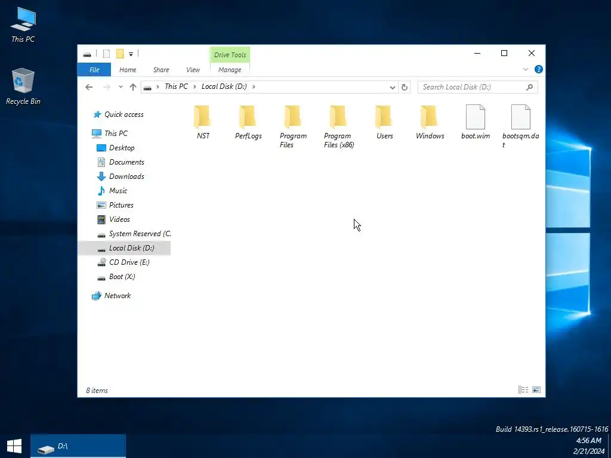
Task: Switch to the large thumbnails view
Action: 536,389
